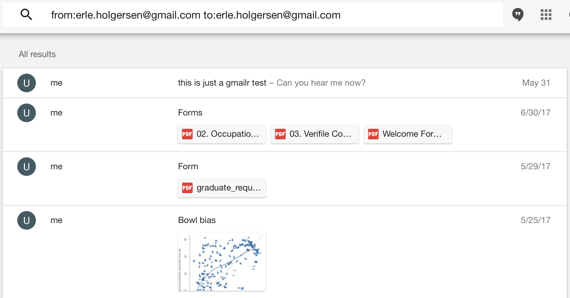Click avatar of gmailr test email

27,83
